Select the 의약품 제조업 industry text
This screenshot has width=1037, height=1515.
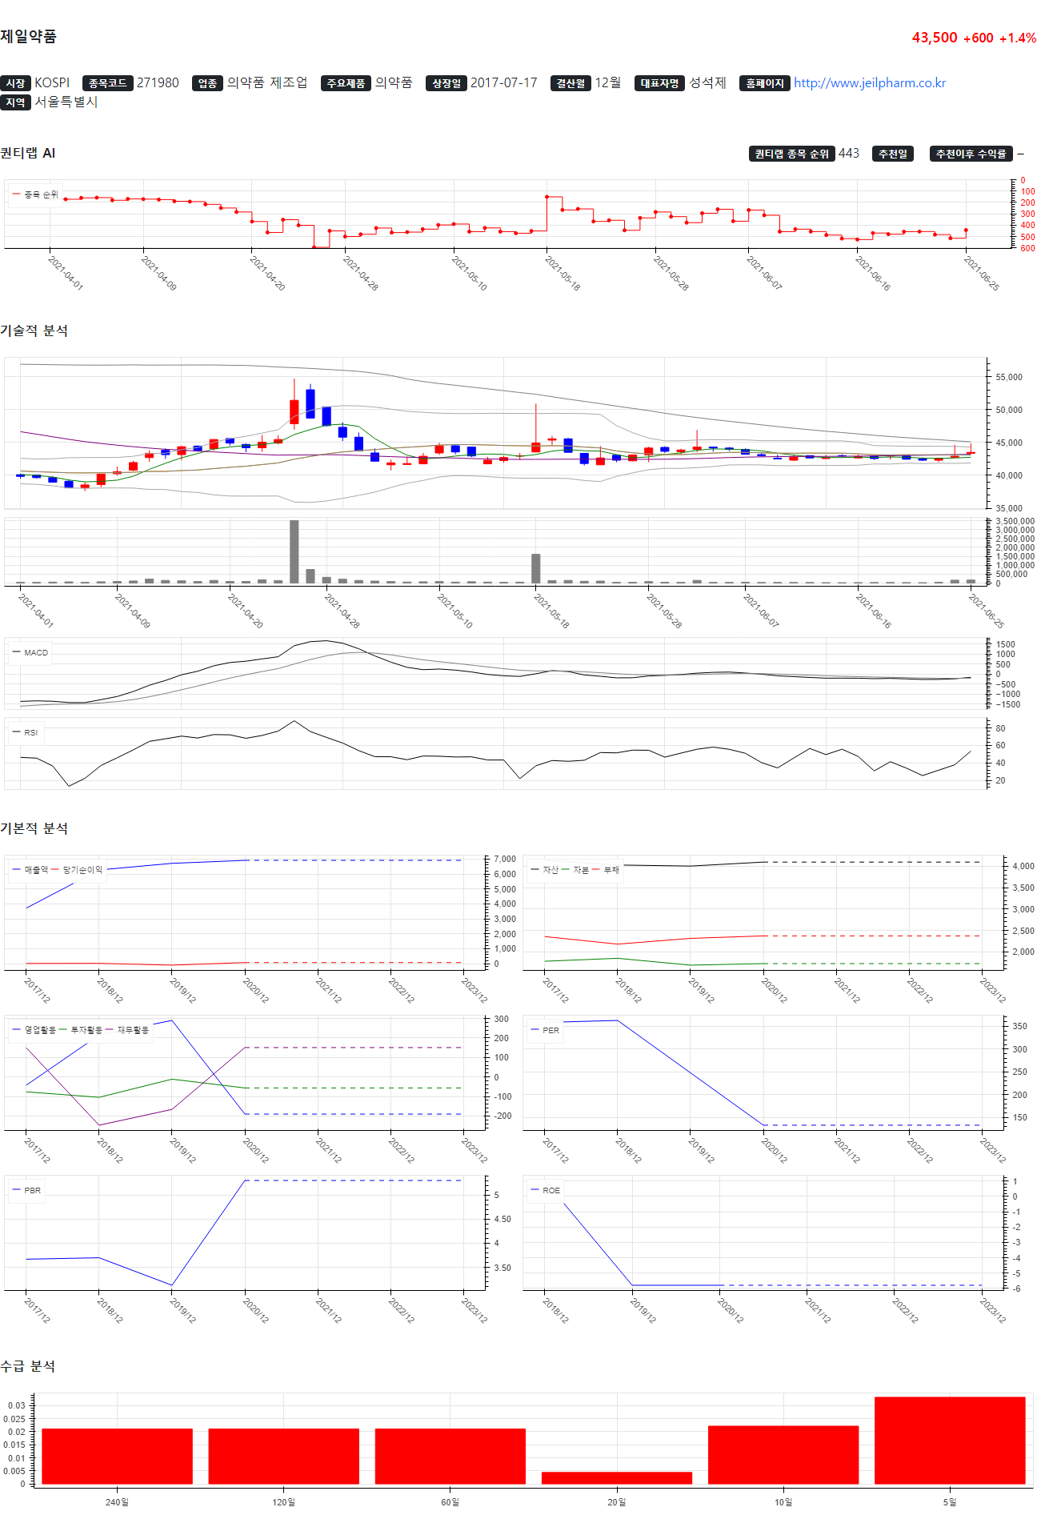[267, 83]
